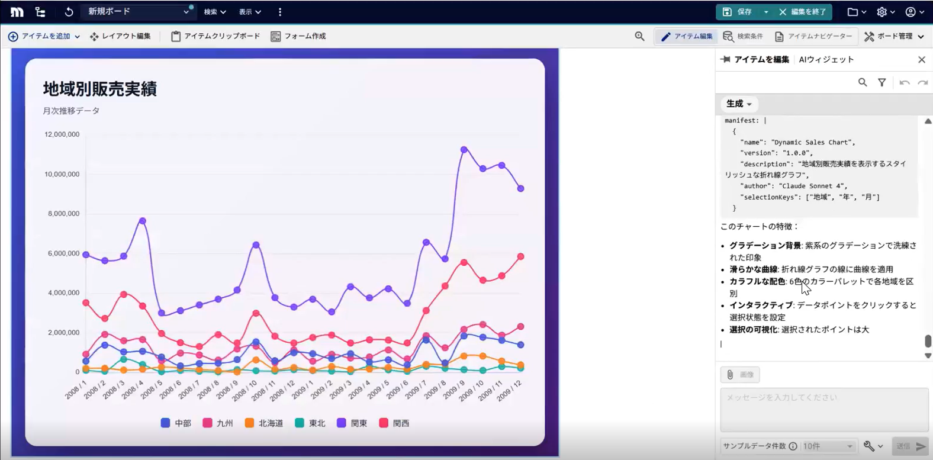Click the reload arrow icon
The width and height of the screenshot is (933, 460).
(69, 12)
